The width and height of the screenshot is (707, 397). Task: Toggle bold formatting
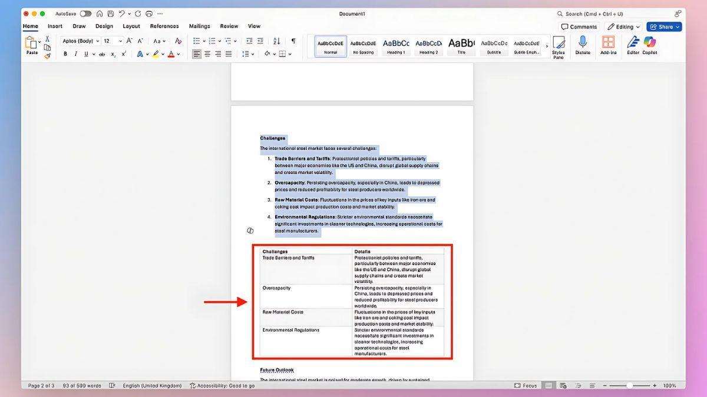(x=65, y=54)
